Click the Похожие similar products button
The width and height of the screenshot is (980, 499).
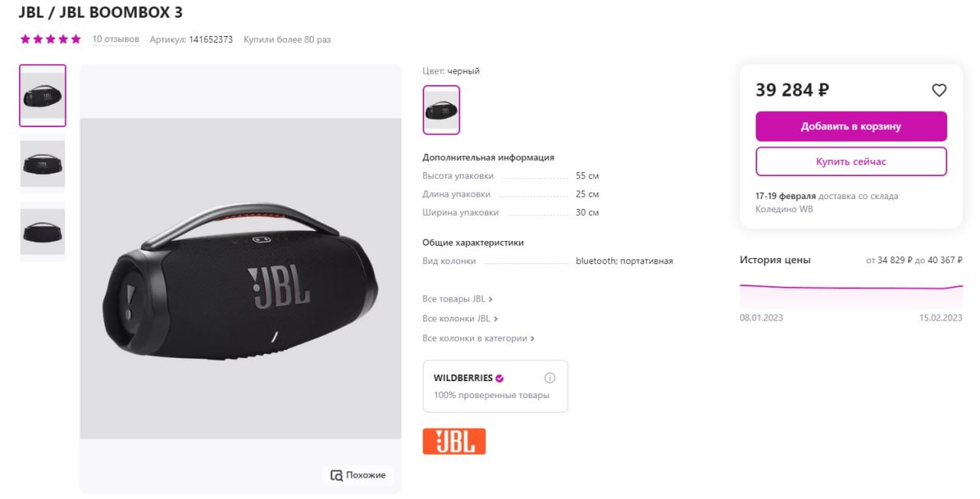(358, 475)
